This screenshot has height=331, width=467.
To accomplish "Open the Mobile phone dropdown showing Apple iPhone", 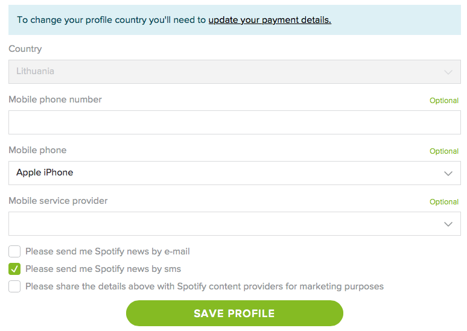I will [234, 173].
